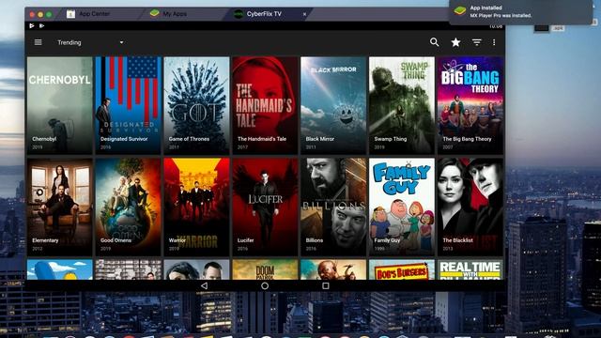Image resolution: width=601 pixels, height=338 pixels.
Task: Click the App Center tab icon
Action: (x=71, y=14)
